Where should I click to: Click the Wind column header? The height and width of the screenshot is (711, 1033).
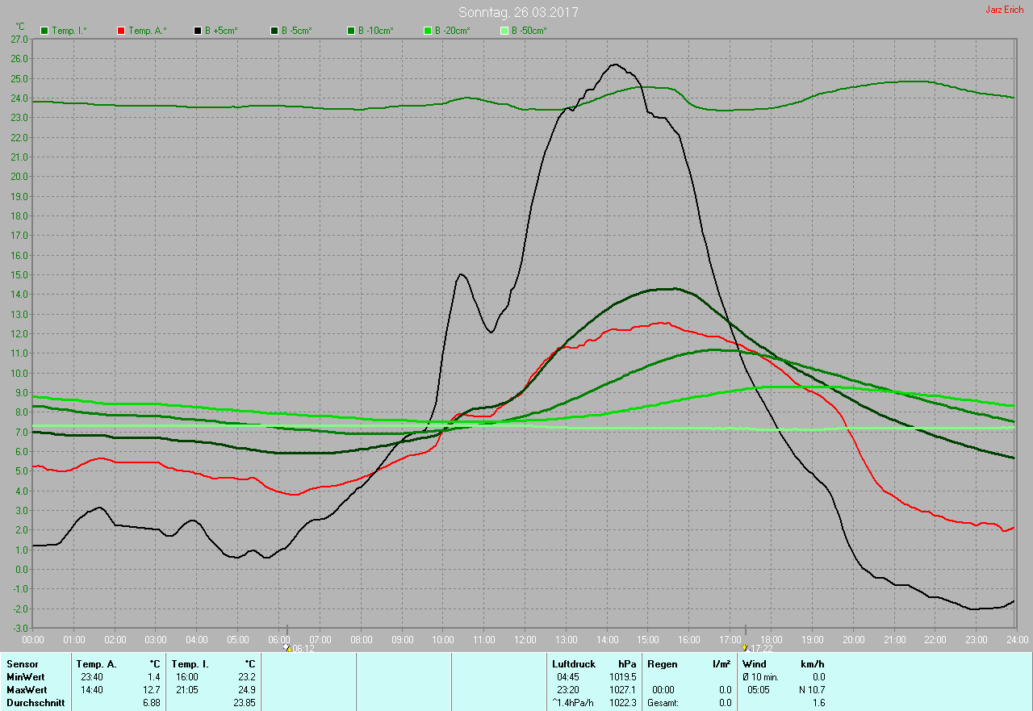(755, 664)
